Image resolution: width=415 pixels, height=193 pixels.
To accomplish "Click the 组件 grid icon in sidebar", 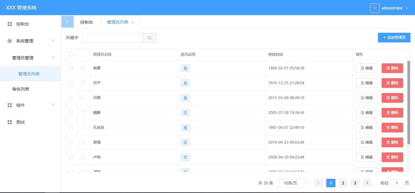I will click(10, 105).
